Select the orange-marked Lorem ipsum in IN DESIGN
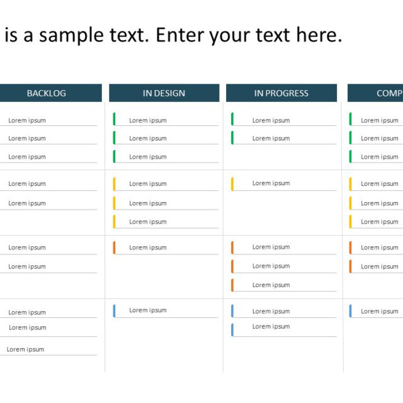Image resolution: width=403 pixels, height=403 pixels. coord(148,247)
